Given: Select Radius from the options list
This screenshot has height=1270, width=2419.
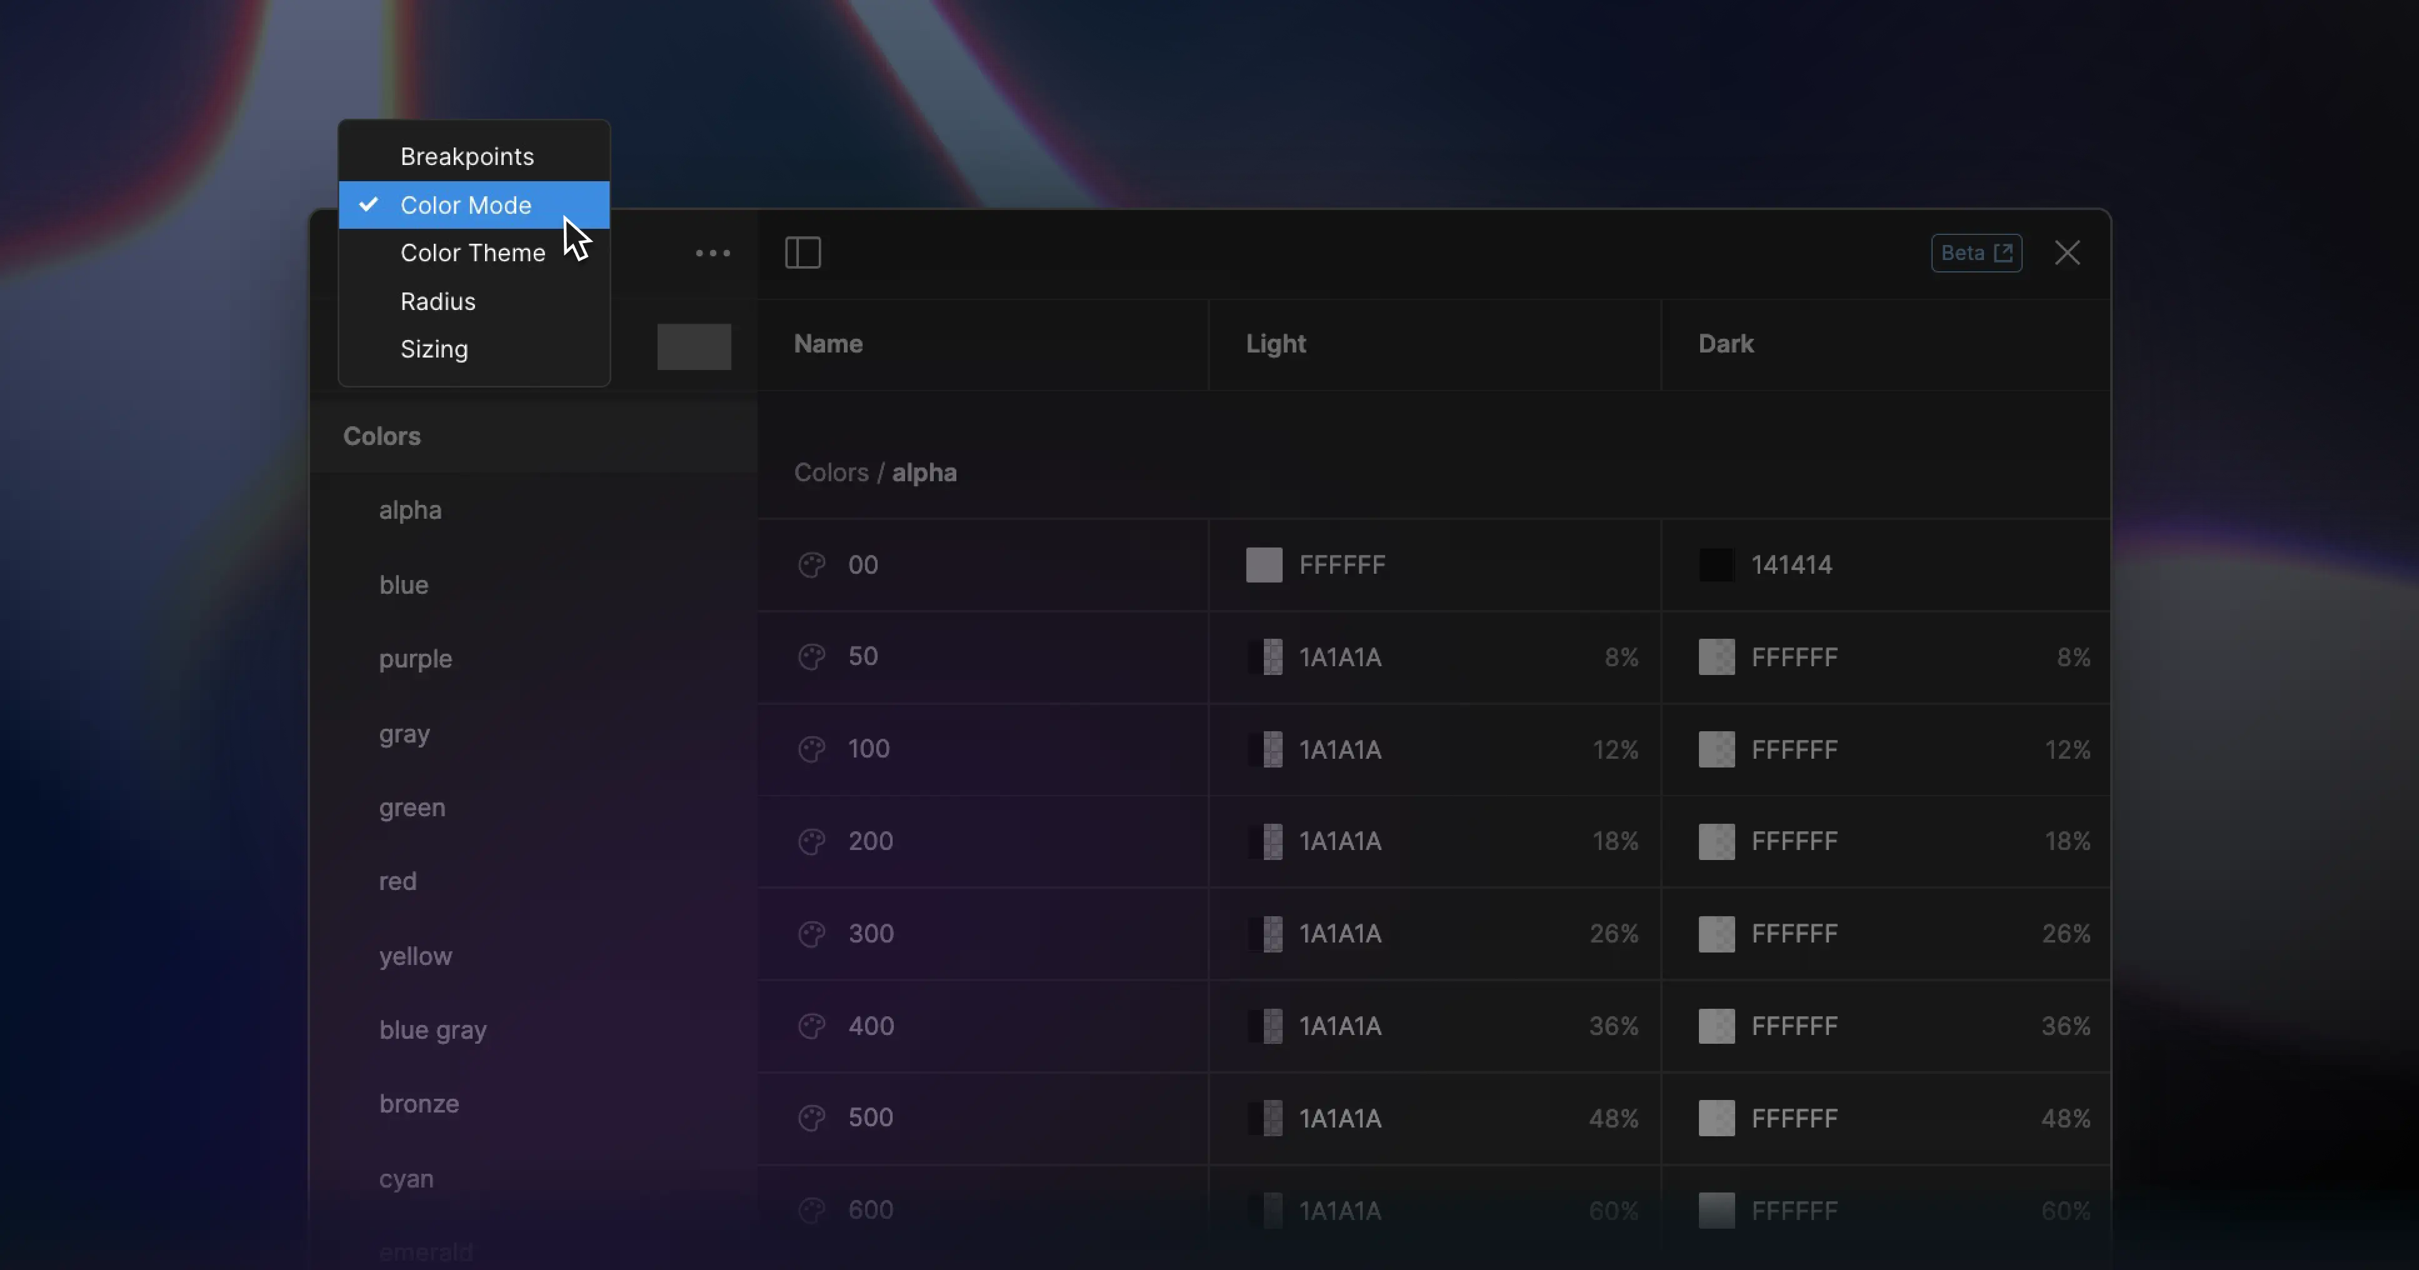Looking at the screenshot, I should click(437, 299).
